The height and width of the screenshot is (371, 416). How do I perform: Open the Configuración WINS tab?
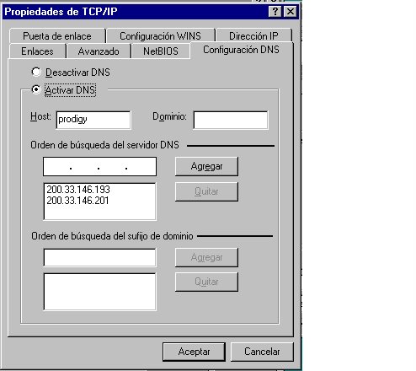click(x=161, y=36)
